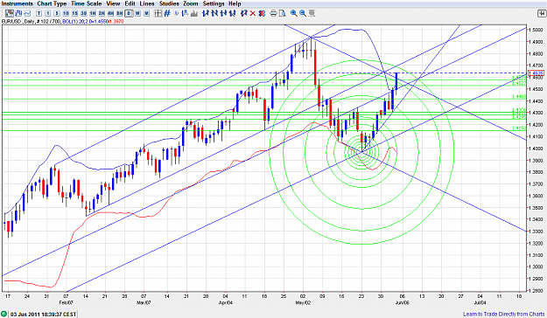Open the Settings menu
The image size is (547, 318).
(x=214, y=3)
